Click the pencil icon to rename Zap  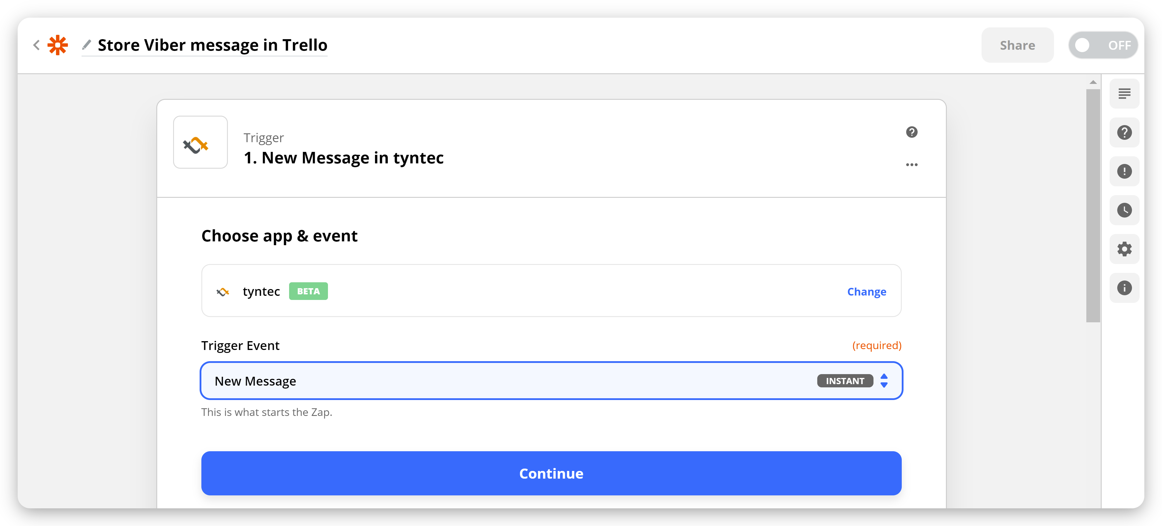point(87,45)
